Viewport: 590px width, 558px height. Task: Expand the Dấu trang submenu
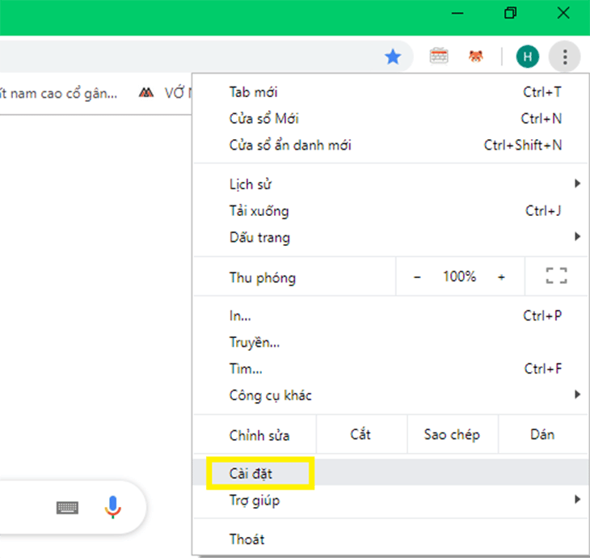click(x=390, y=237)
